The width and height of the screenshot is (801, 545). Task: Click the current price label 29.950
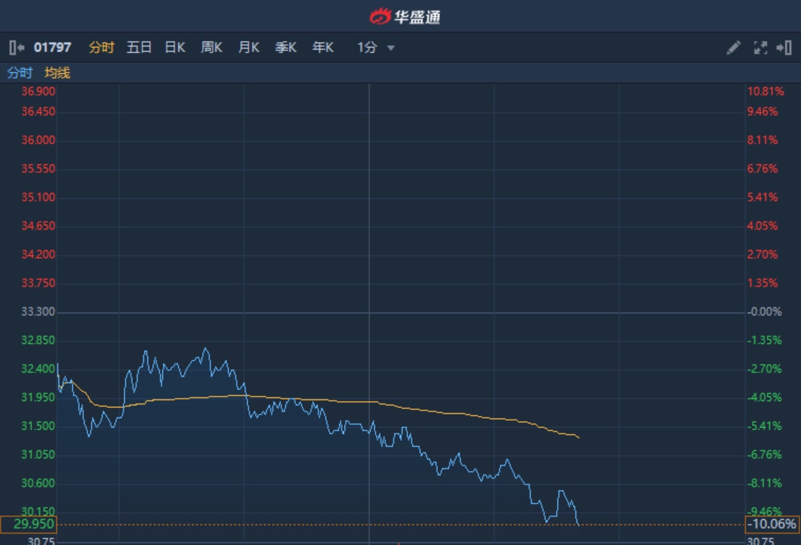pyautogui.click(x=28, y=525)
